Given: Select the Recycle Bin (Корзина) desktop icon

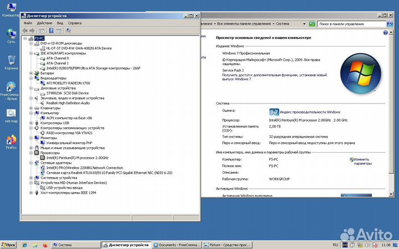Looking at the screenshot, I should tap(11, 61).
